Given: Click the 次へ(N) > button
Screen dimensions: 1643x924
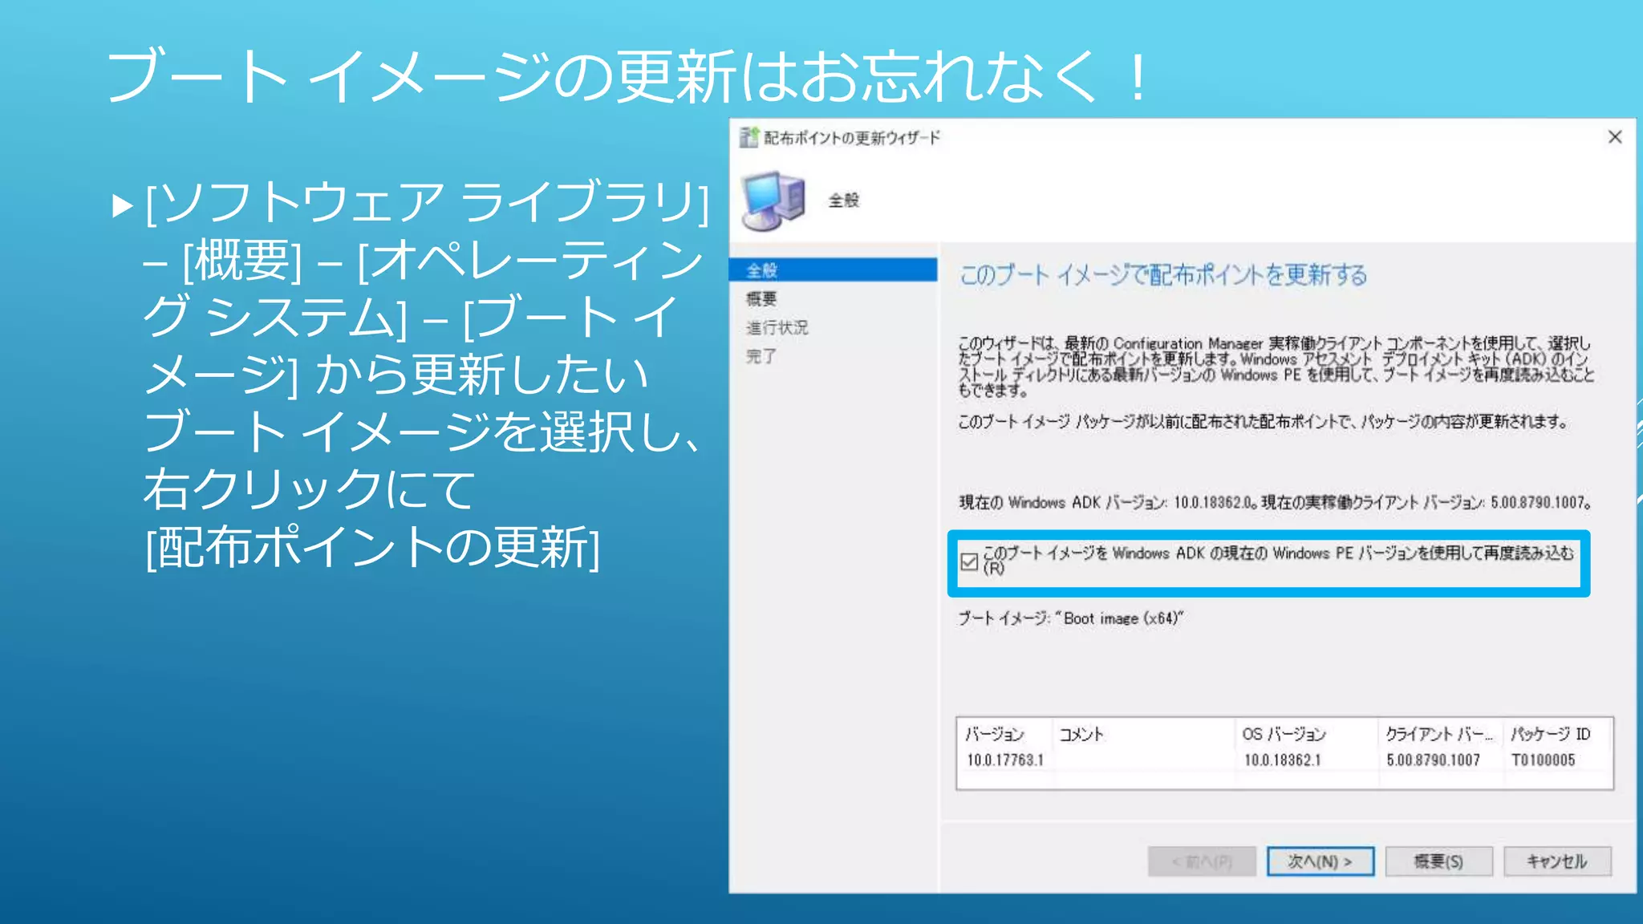Looking at the screenshot, I should 1320,861.
